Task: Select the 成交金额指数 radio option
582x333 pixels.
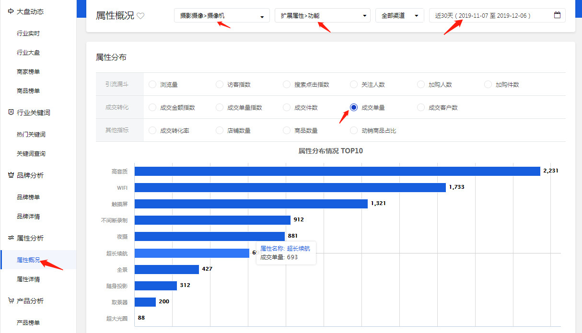Action: click(x=152, y=108)
